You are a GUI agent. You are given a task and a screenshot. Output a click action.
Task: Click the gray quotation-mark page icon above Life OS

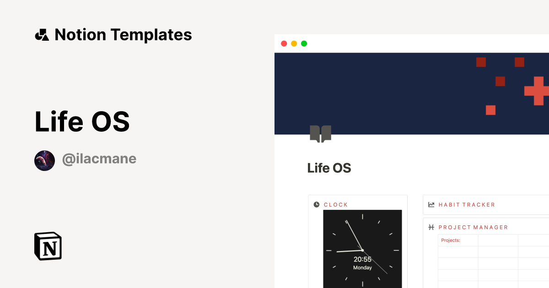321,134
